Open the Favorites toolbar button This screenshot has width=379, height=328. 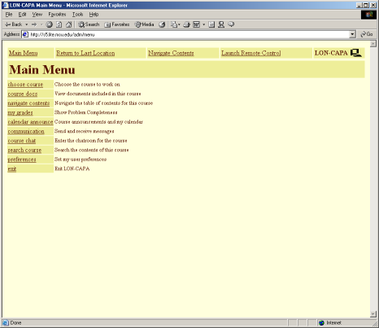pos(117,24)
